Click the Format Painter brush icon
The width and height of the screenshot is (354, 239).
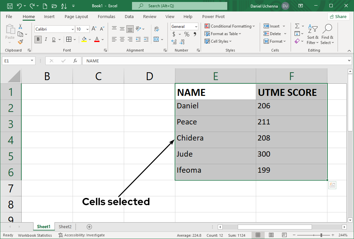click(20, 42)
